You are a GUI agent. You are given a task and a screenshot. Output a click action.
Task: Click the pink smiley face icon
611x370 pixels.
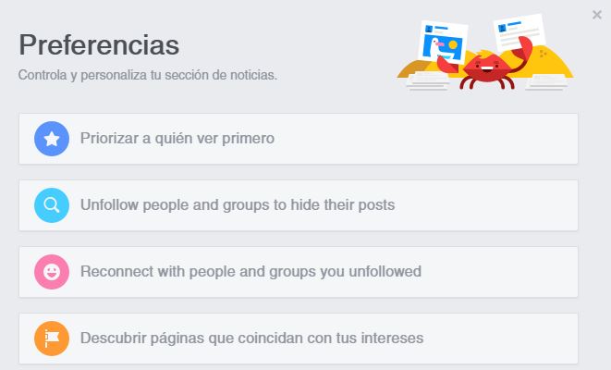click(52, 272)
